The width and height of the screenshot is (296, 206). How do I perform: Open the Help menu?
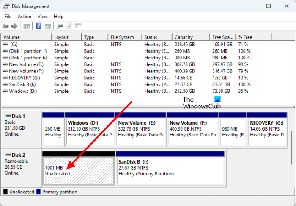pos(58,17)
